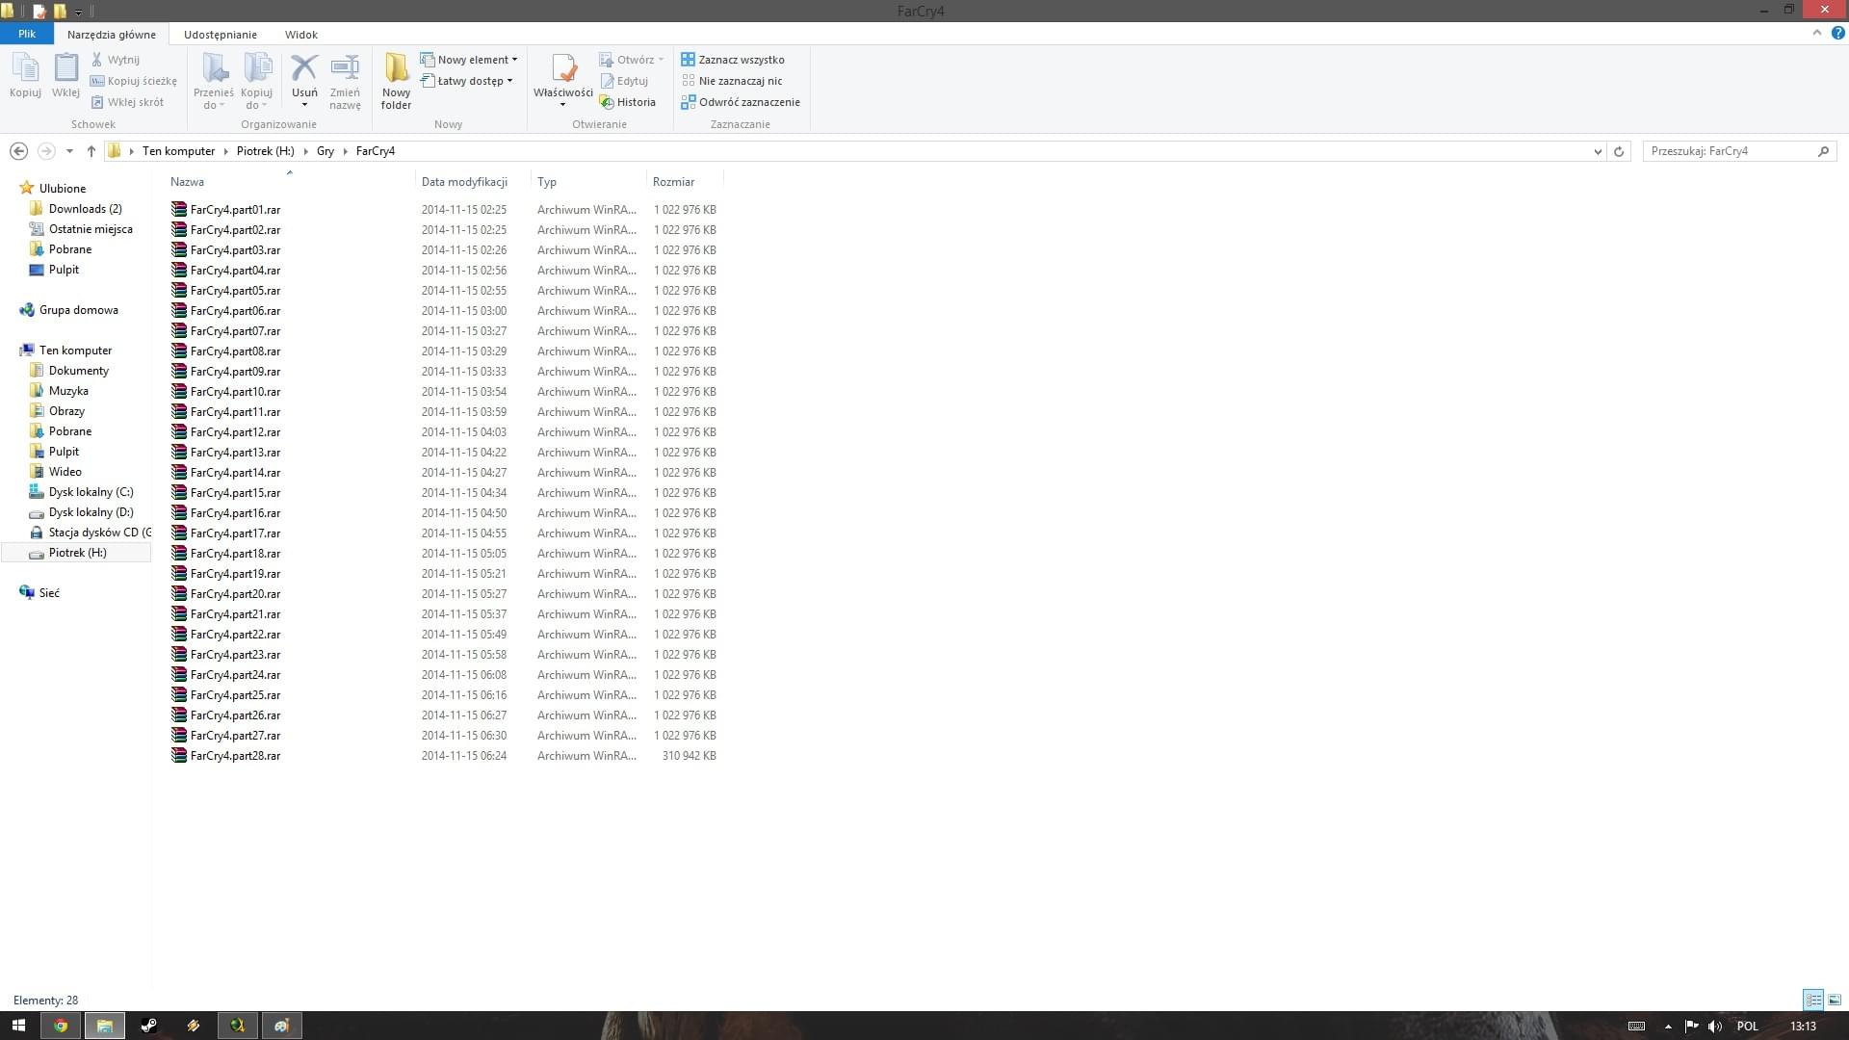Switch to Widok tab
Viewport: 1849px width, 1040px height.
click(x=301, y=35)
